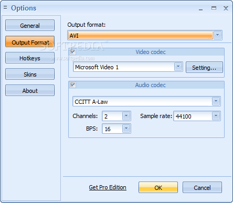Open the Microsoft Video 1 codec dropdown
This screenshot has width=233, height=203.
click(x=178, y=67)
